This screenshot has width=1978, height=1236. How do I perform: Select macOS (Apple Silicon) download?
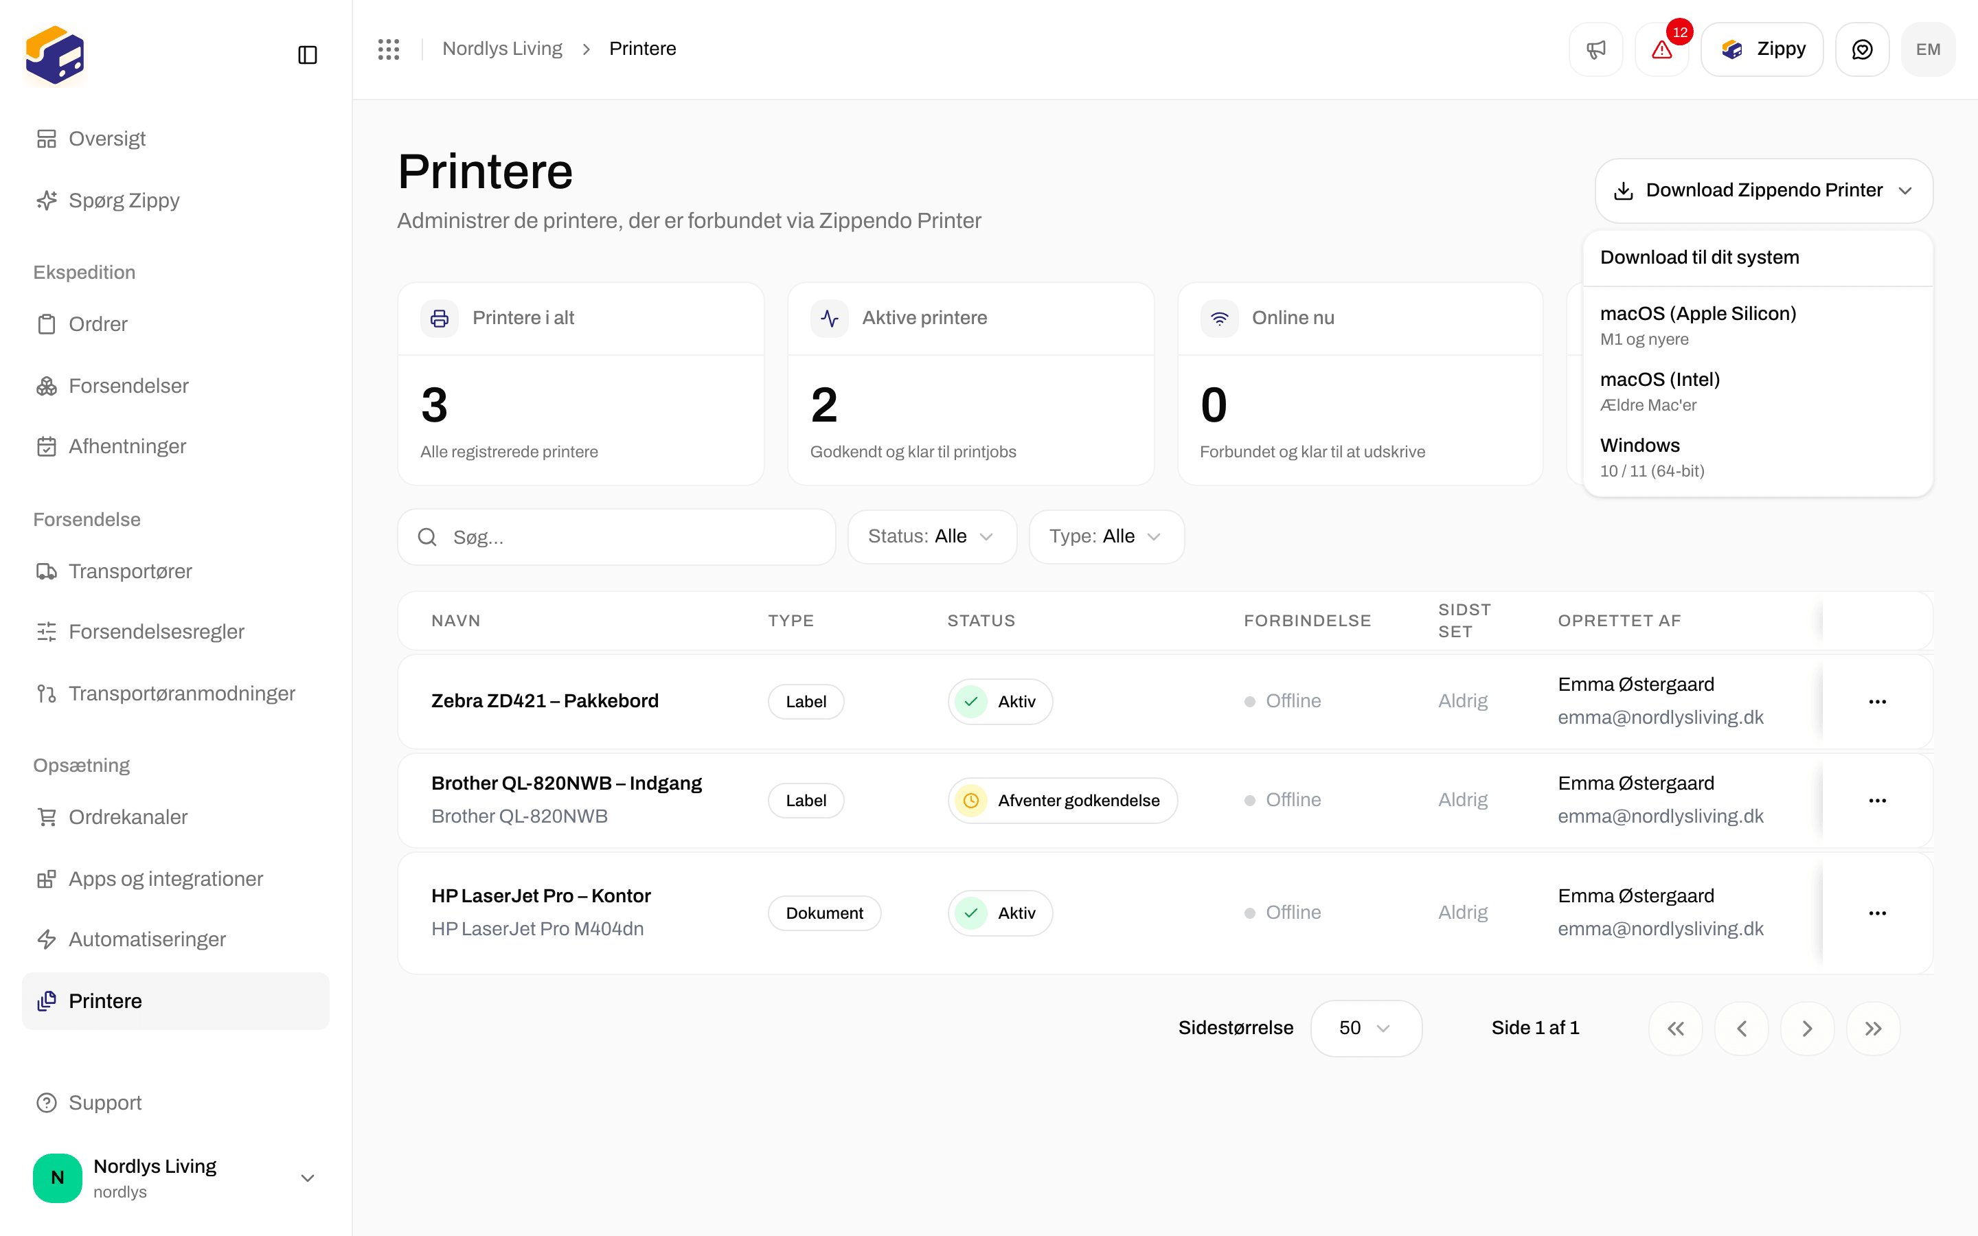point(1758,325)
